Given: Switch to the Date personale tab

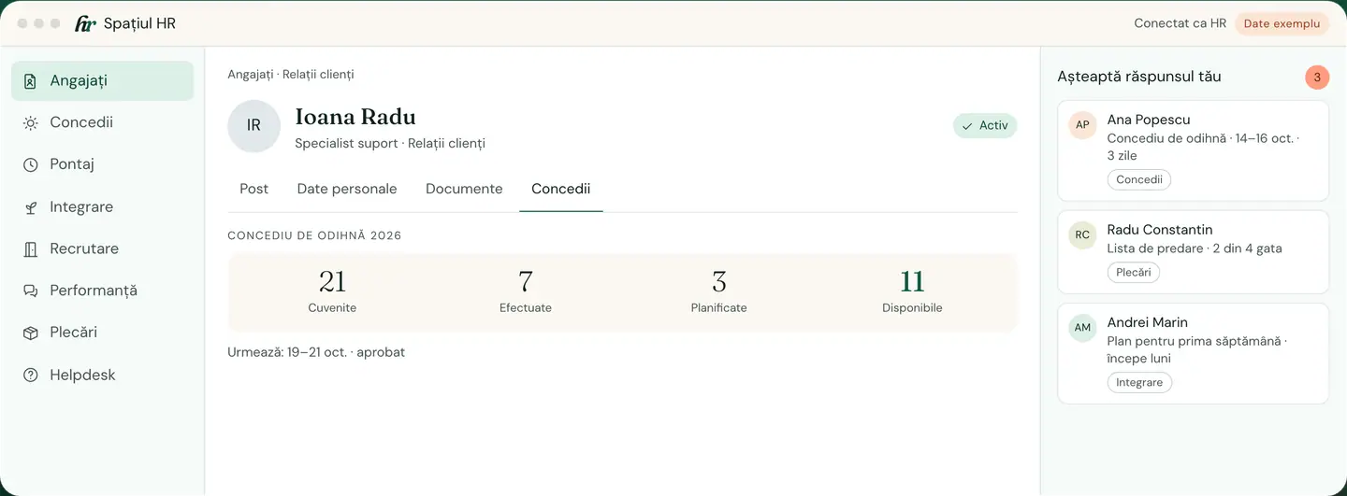Looking at the screenshot, I should (x=347, y=189).
